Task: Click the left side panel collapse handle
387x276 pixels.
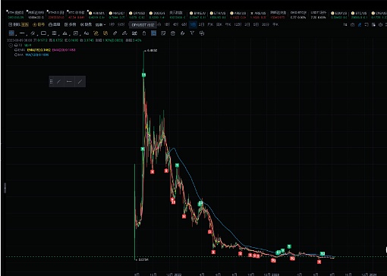Action: point(5,188)
